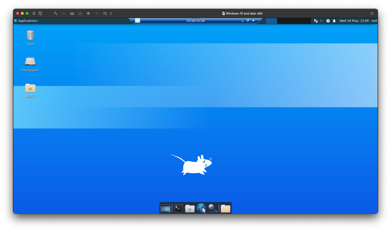Expand the directory menu folder in dock
Screen dimensions: 391x231
(225, 208)
